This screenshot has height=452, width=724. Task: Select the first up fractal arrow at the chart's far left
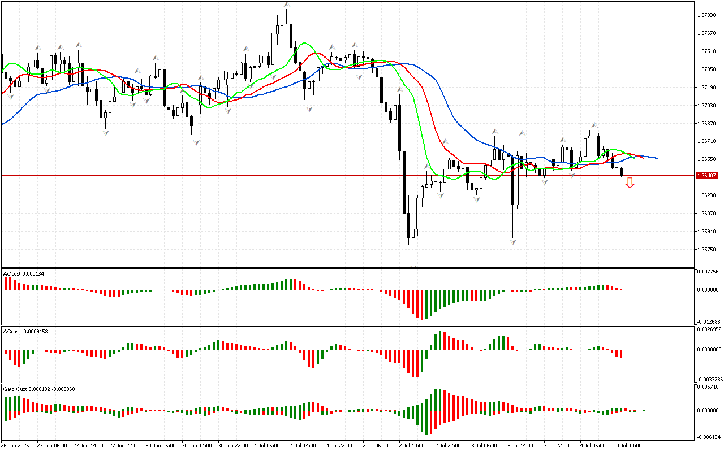(x=38, y=47)
